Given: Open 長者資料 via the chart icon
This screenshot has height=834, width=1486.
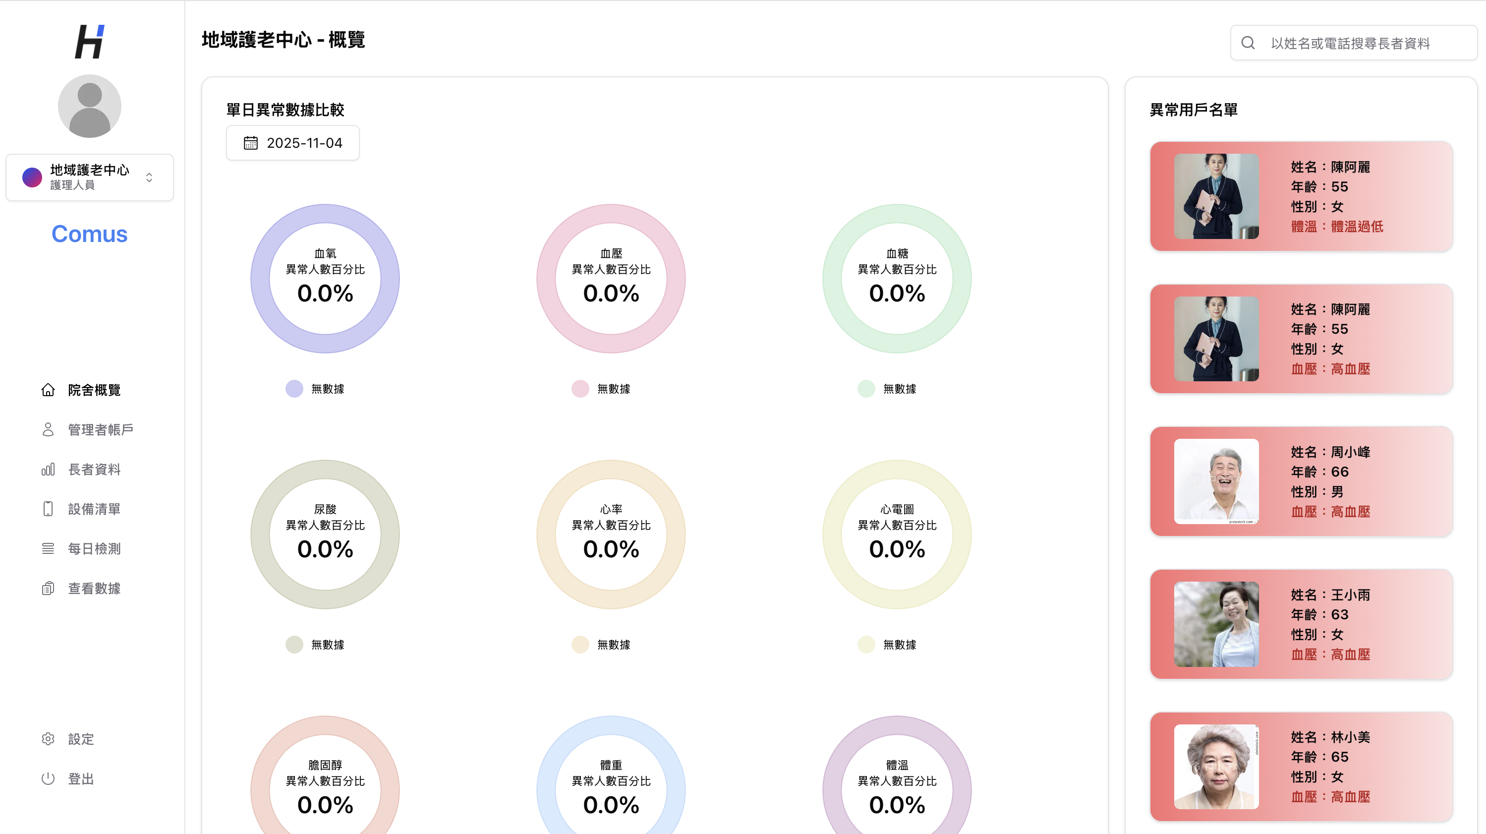Looking at the screenshot, I should click(49, 469).
